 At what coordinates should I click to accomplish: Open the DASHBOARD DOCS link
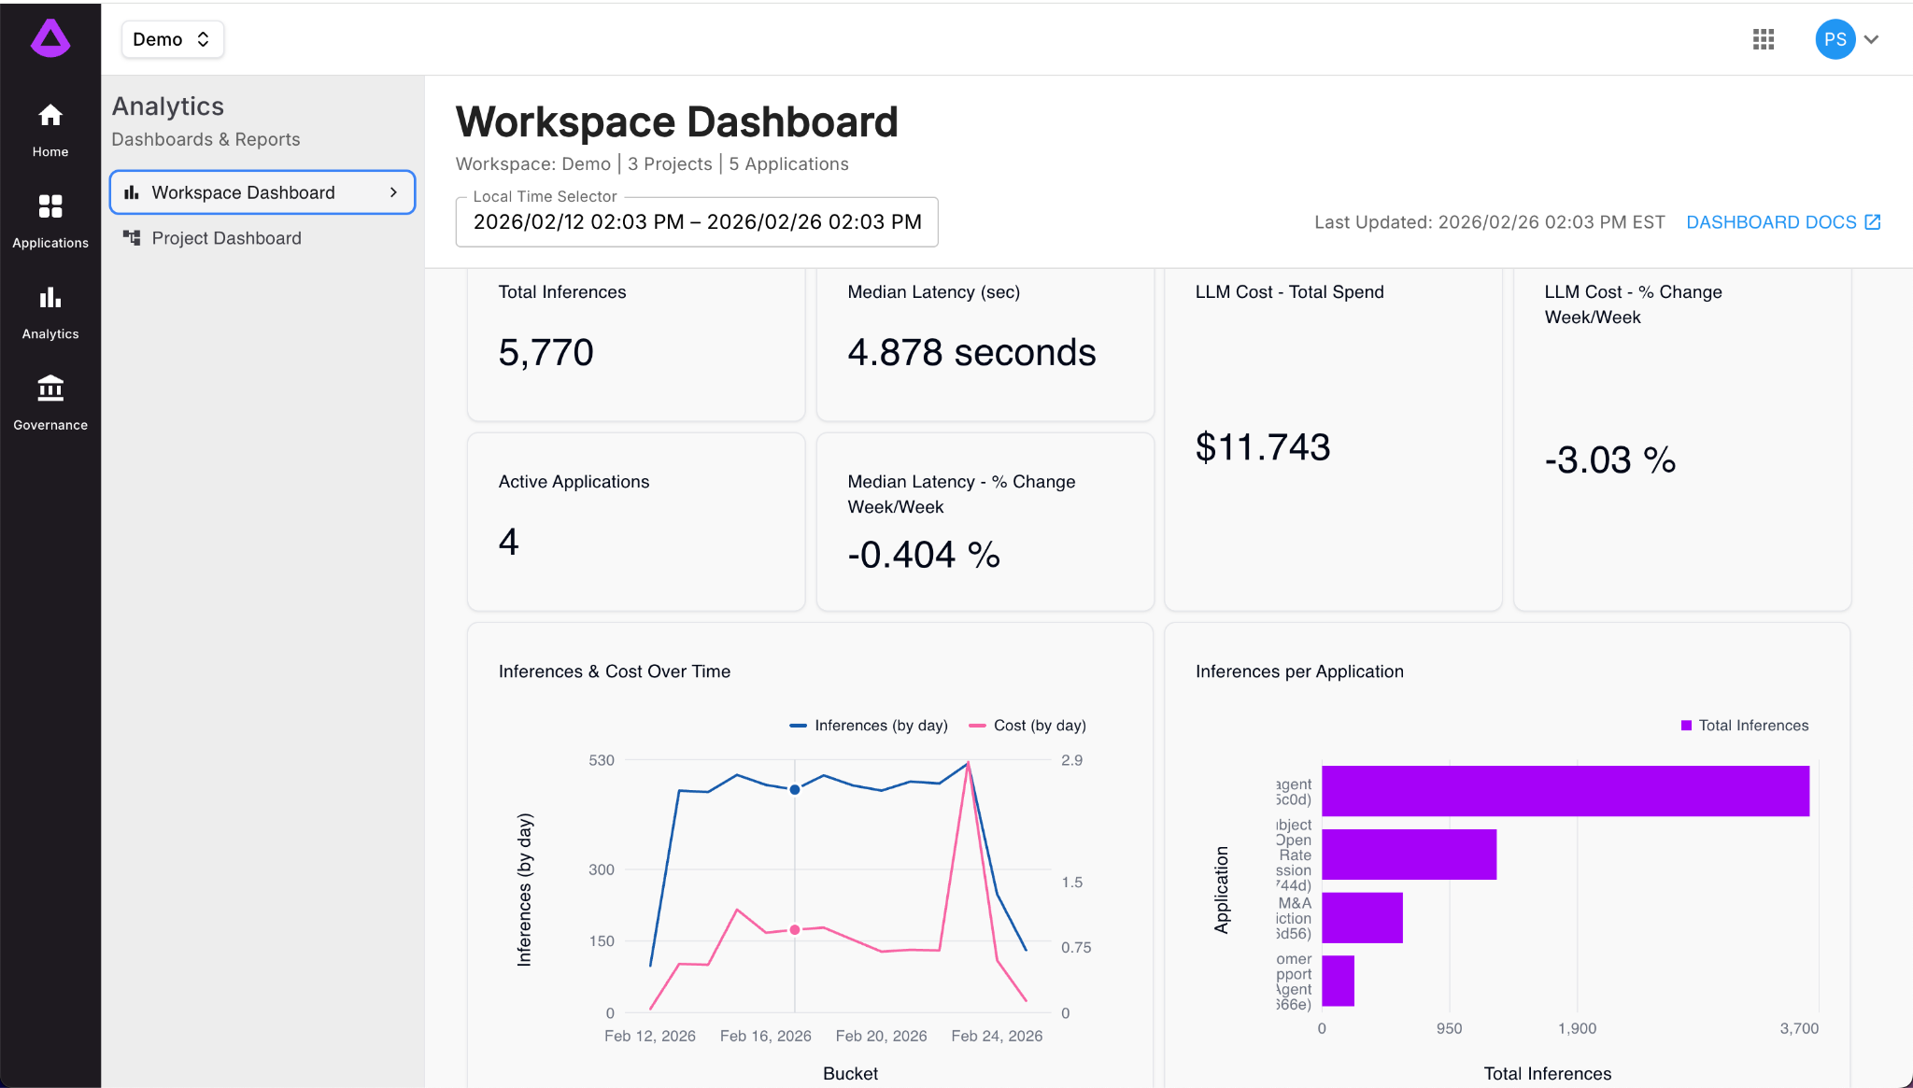pyautogui.click(x=1771, y=222)
